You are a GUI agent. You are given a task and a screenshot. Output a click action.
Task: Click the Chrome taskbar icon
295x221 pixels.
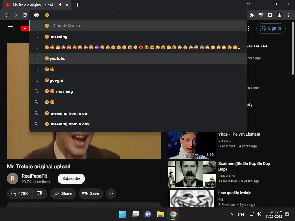click(173, 214)
